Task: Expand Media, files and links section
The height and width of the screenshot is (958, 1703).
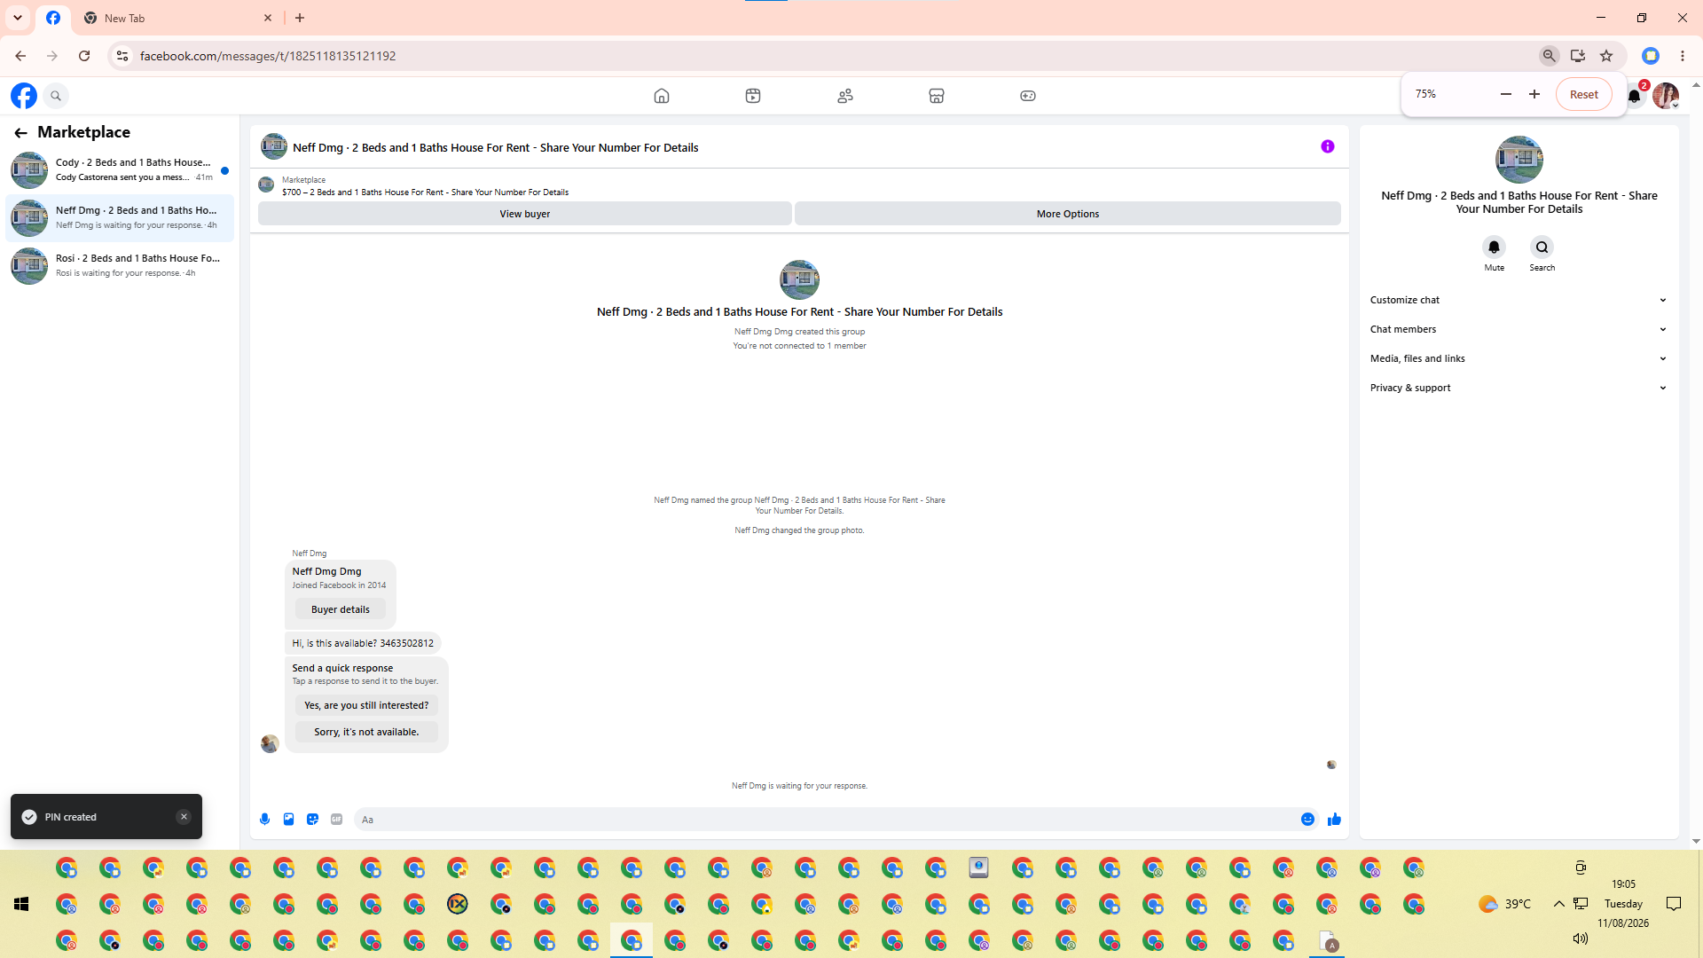Action: coord(1519,358)
